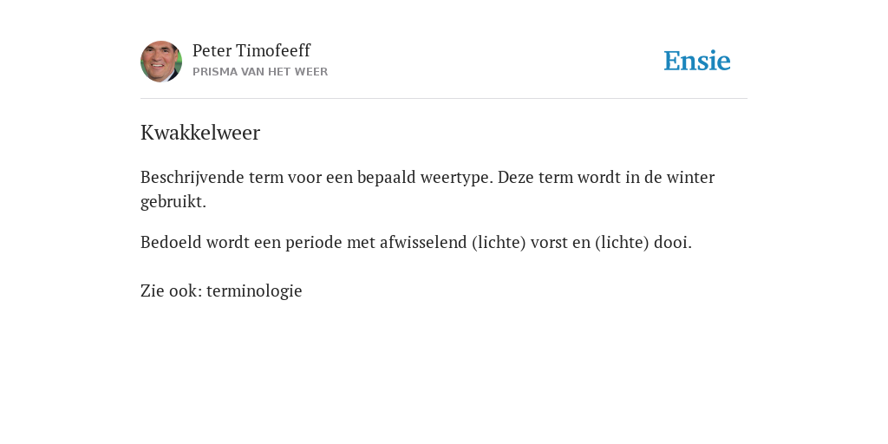Click the horizontal divider below the header
This screenshot has width=888, height=444.
[444, 99]
